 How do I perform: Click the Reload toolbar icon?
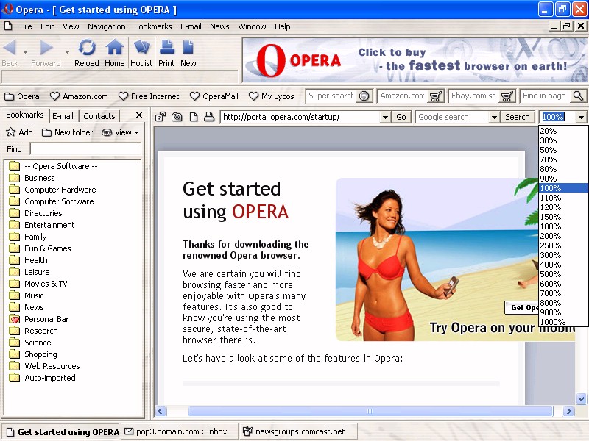tap(87, 48)
